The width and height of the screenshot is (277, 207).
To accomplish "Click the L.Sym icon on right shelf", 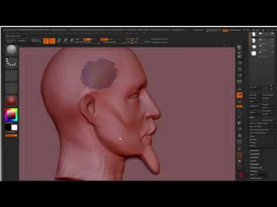I will coord(239,101).
